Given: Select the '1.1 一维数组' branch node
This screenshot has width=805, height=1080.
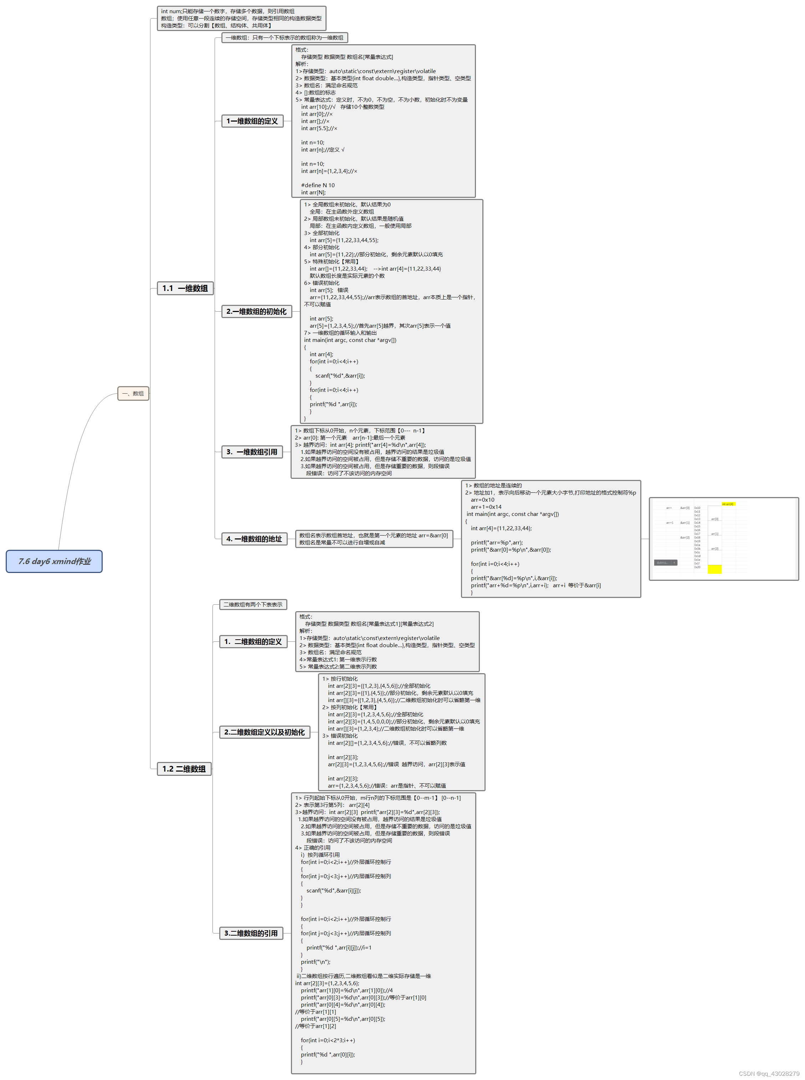Looking at the screenshot, I should [x=185, y=288].
